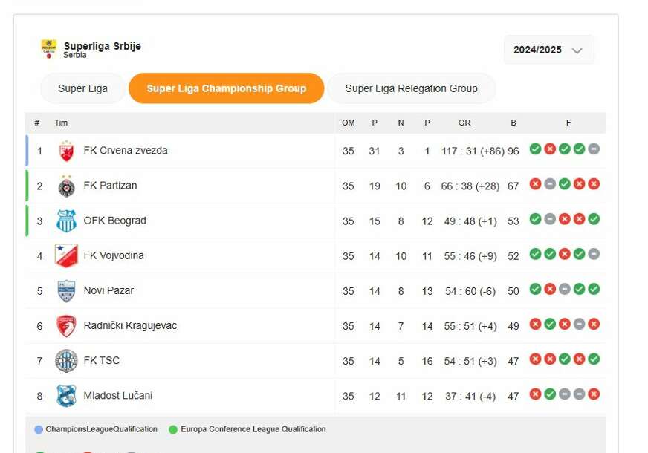The image size is (648, 453).
Task: Click the FK TSC club crest
Action: pos(66,361)
